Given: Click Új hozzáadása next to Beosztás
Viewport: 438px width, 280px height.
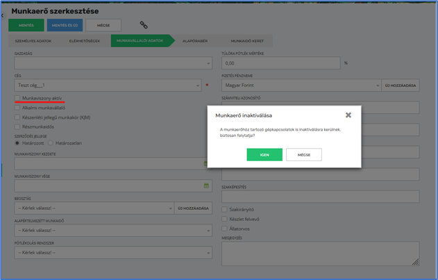Looking at the screenshot, I should click(x=194, y=208).
